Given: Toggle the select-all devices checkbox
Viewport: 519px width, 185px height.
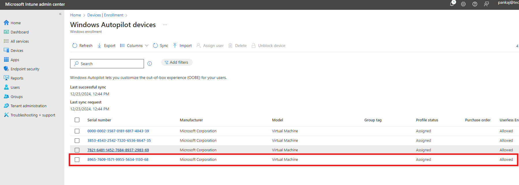Looking at the screenshot, I should (x=77, y=120).
